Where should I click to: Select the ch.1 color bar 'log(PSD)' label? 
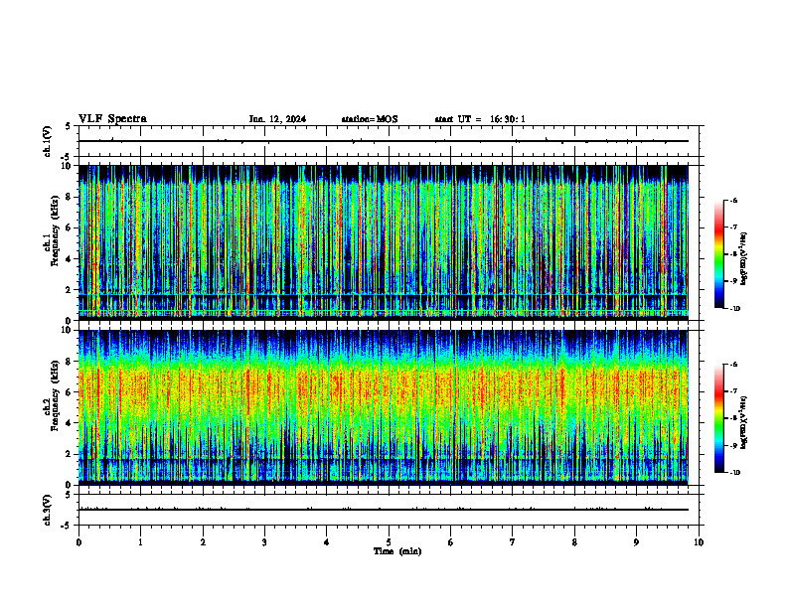(744, 258)
